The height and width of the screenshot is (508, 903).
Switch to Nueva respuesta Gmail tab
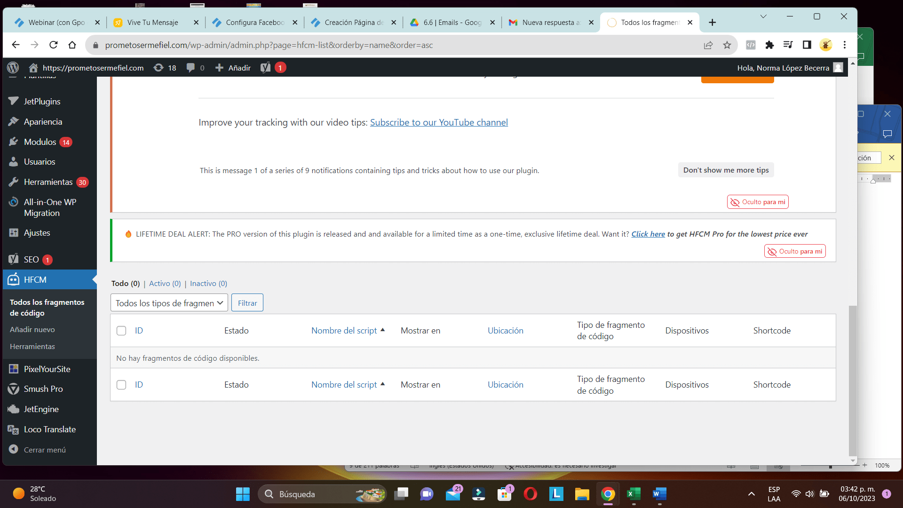tap(551, 22)
